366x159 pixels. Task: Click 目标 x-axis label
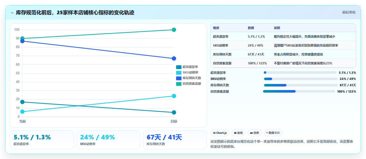(x=174, y=122)
